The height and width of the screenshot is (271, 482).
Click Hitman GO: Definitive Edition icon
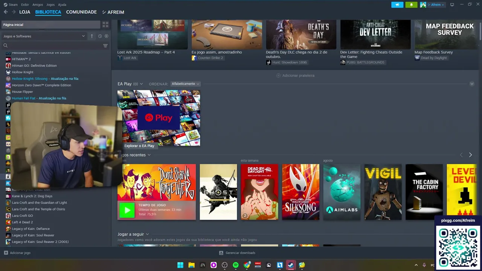8,65
